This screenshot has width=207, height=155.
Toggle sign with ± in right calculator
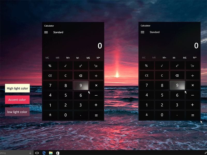pos(147,115)
